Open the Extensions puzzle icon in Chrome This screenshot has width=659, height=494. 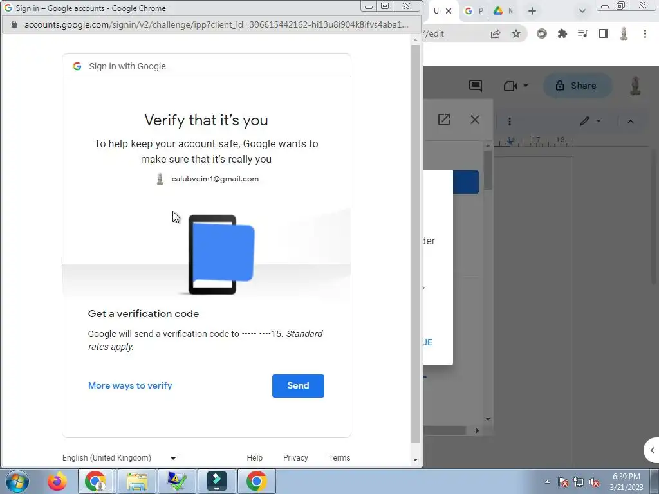point(562,33)
